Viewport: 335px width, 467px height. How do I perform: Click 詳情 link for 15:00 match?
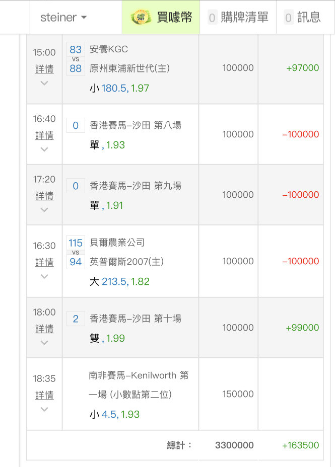44,69
